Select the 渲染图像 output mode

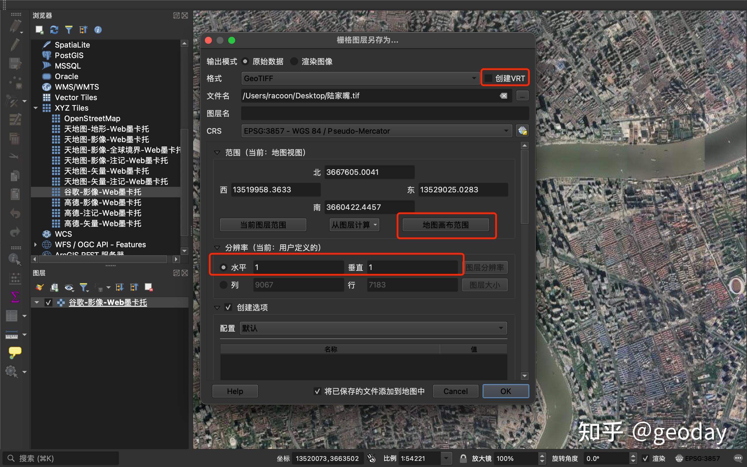pos(294,61)
